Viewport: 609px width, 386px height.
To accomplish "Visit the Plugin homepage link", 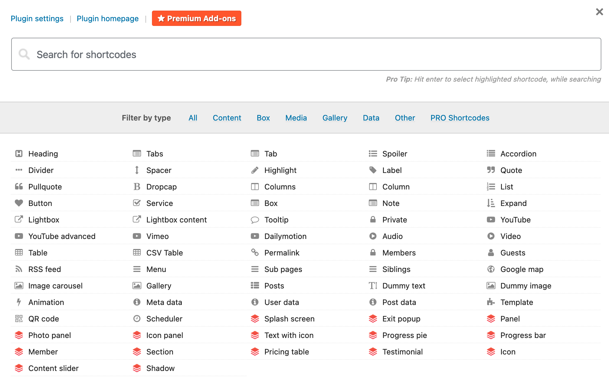I will pos(107,19).
